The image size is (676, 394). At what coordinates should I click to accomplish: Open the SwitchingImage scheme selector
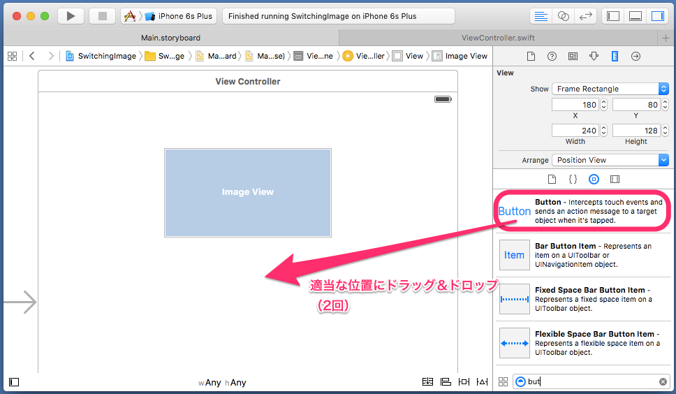(x=130, y=16)
